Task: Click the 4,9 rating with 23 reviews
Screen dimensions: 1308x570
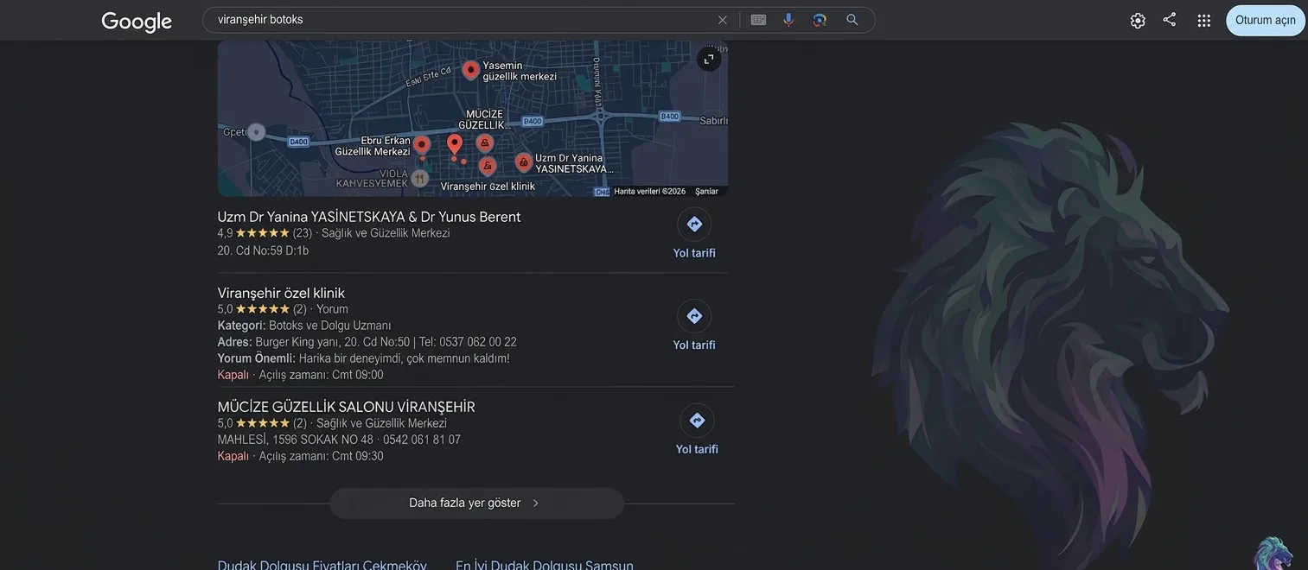Action: coord(265,233)
